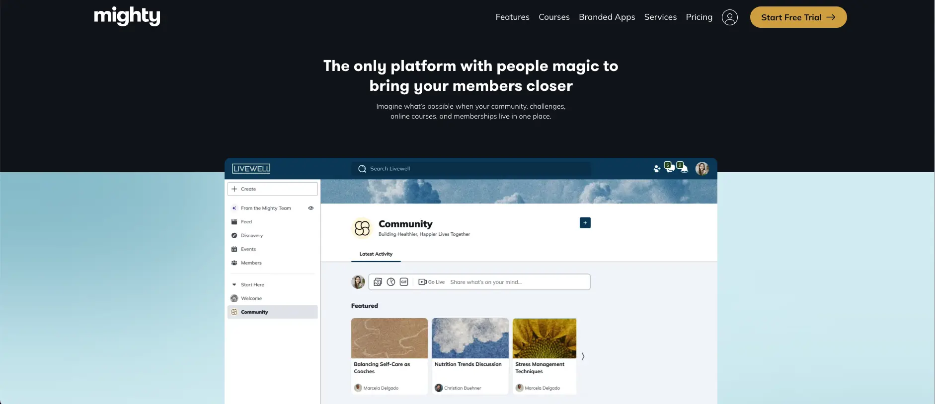Click the mighty logo
The image size is (935, 404).
[127, 16]
